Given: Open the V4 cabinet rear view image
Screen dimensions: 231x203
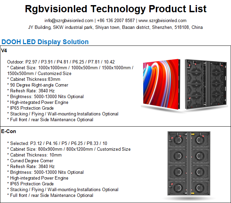Looking at the screenshot, I should [206, 84].
